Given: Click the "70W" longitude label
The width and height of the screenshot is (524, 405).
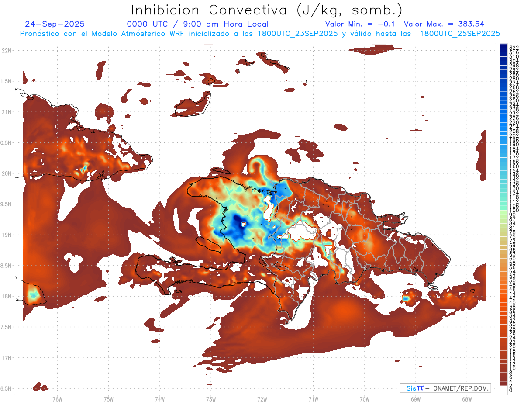Looking at the screenshot, I should (x=365, y=399).
